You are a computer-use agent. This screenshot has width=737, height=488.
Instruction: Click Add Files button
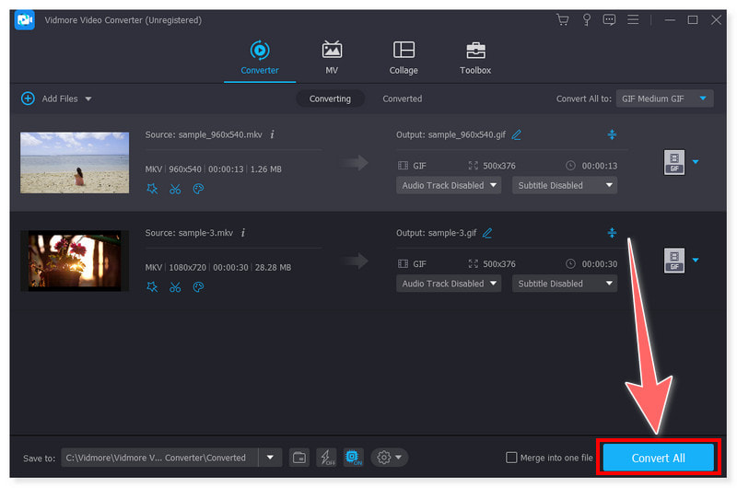tap(56, 99)
